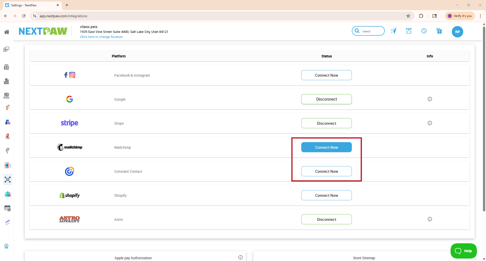The width and height of the screenshot is (486, 261).
Task: Disconnect the Google integration
Action: pyautogui.click(x=327, y=99)
